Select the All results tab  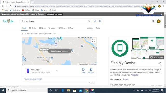click(x=24, y=28)
